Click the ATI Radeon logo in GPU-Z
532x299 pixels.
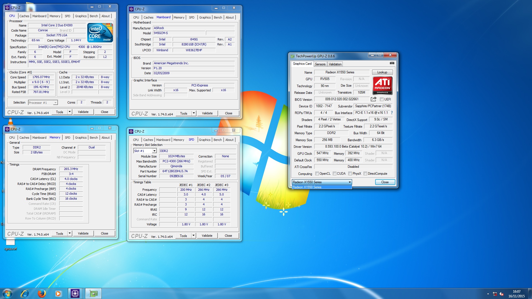(x=382, y=86)
